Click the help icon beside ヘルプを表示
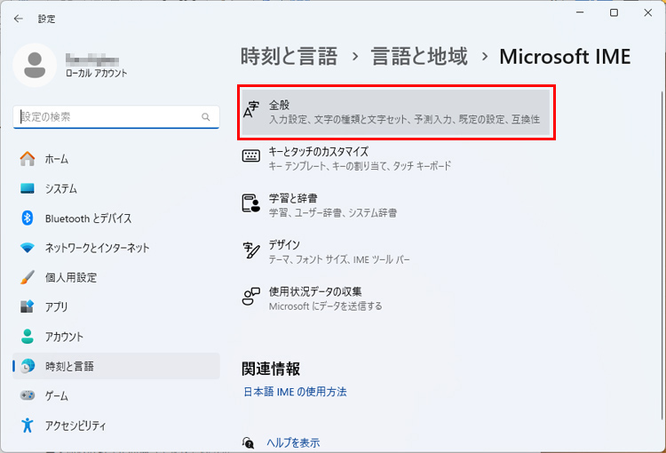Screen dimensions: 666x453 [248, 443]
